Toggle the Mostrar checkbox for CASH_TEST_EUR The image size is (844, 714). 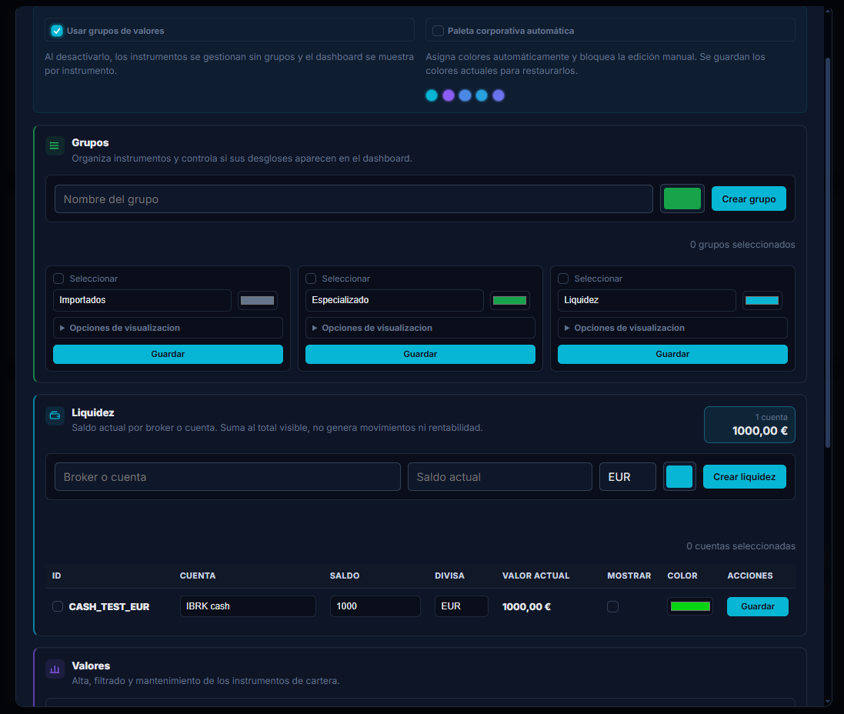pos(612,606)
